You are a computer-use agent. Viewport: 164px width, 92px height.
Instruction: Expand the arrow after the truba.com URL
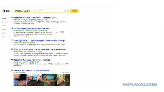tap(49, 20)
